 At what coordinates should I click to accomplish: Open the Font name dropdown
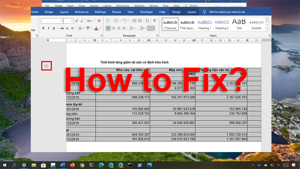(x=61, y=21)
